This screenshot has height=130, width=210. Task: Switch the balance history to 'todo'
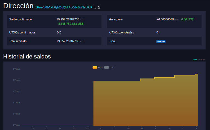click(x=194, y=59)
